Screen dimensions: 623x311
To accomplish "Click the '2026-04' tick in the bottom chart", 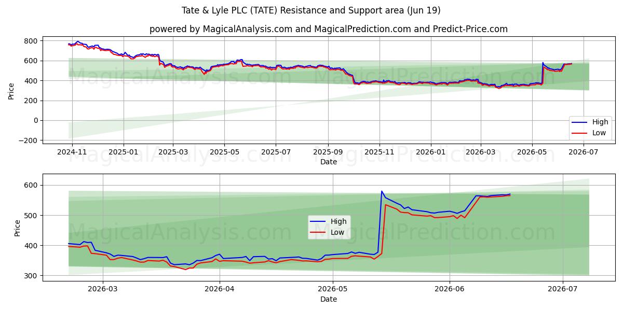I will coord(220,289).
